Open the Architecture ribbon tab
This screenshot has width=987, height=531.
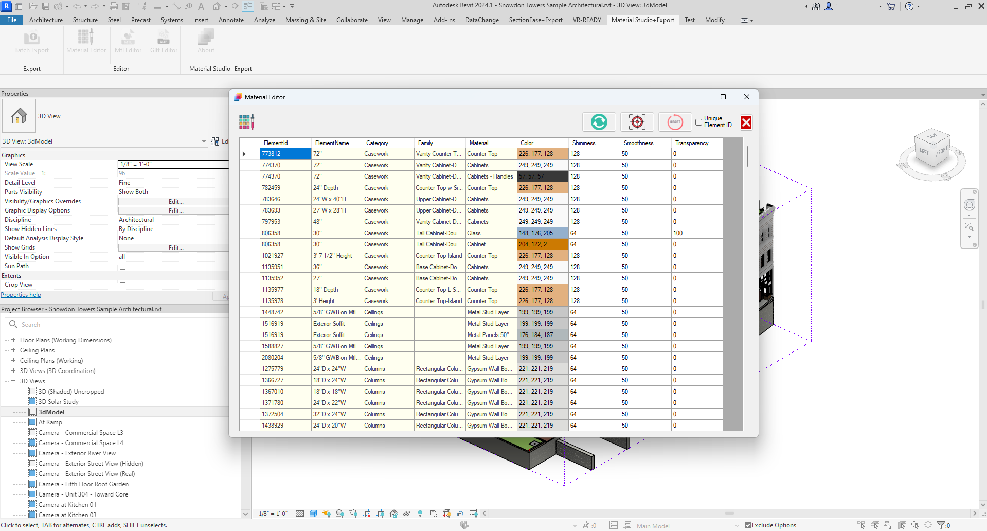[46, 20]
